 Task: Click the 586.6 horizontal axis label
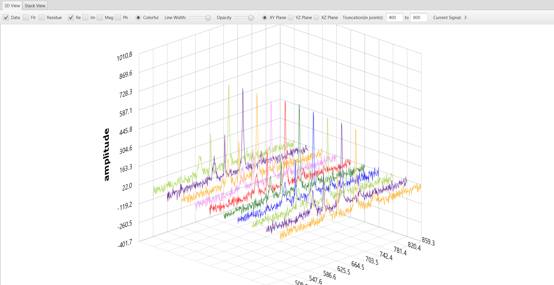click(x=330, y=275)
